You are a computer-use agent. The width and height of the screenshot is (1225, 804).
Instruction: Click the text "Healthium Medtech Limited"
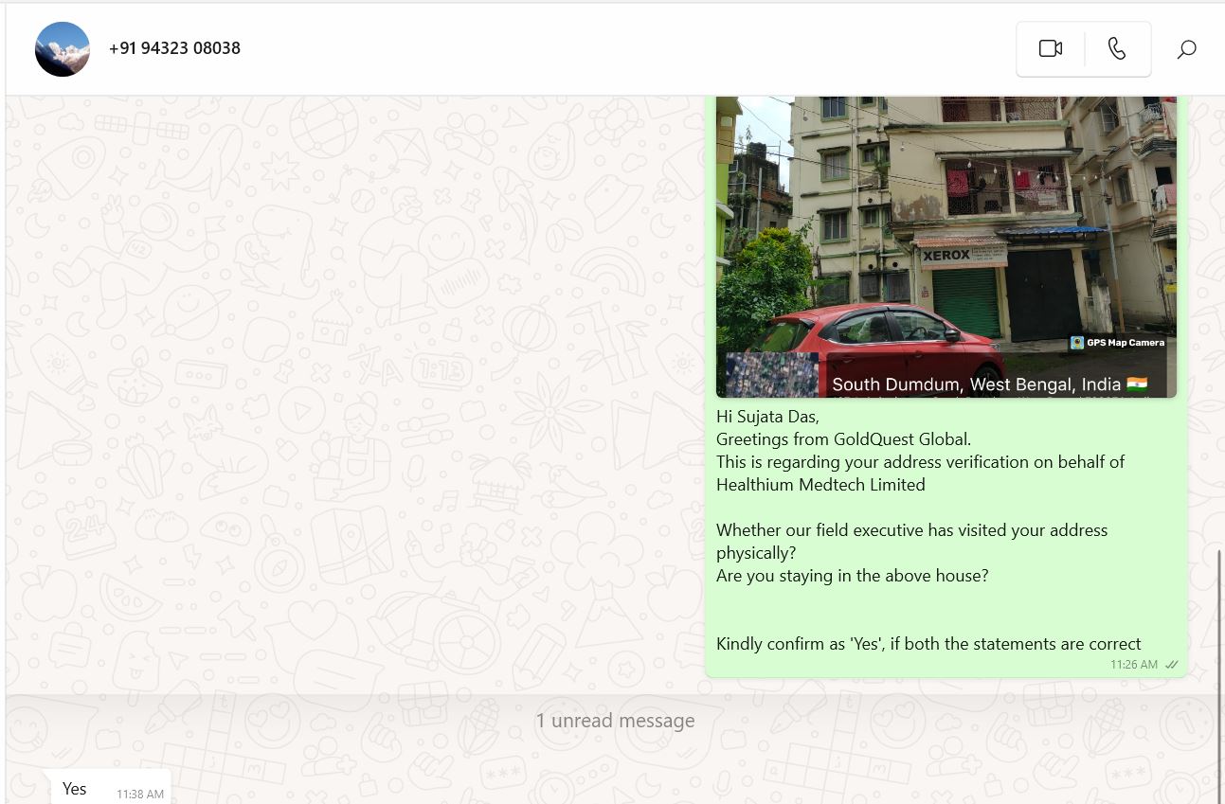coord(820,485)
